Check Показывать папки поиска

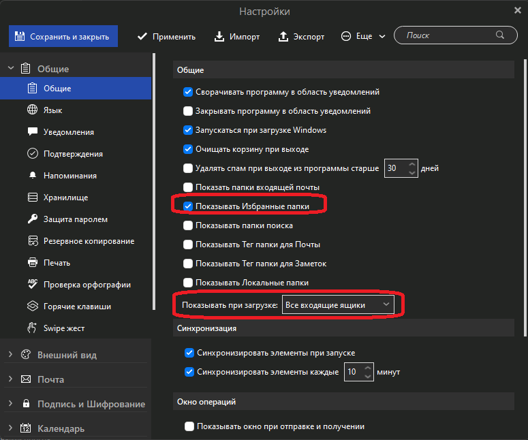pos(188,225)
